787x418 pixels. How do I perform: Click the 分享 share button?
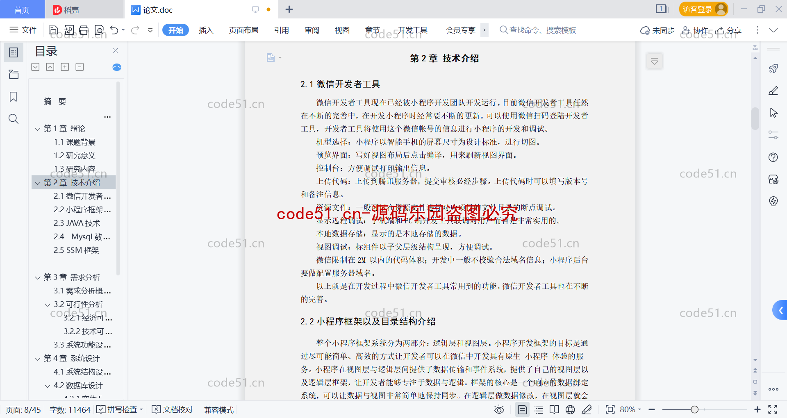728,30
